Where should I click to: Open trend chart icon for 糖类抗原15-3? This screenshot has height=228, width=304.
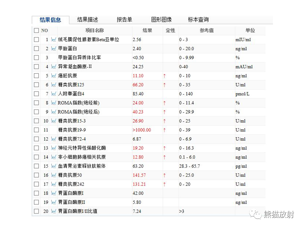point(54,121)
